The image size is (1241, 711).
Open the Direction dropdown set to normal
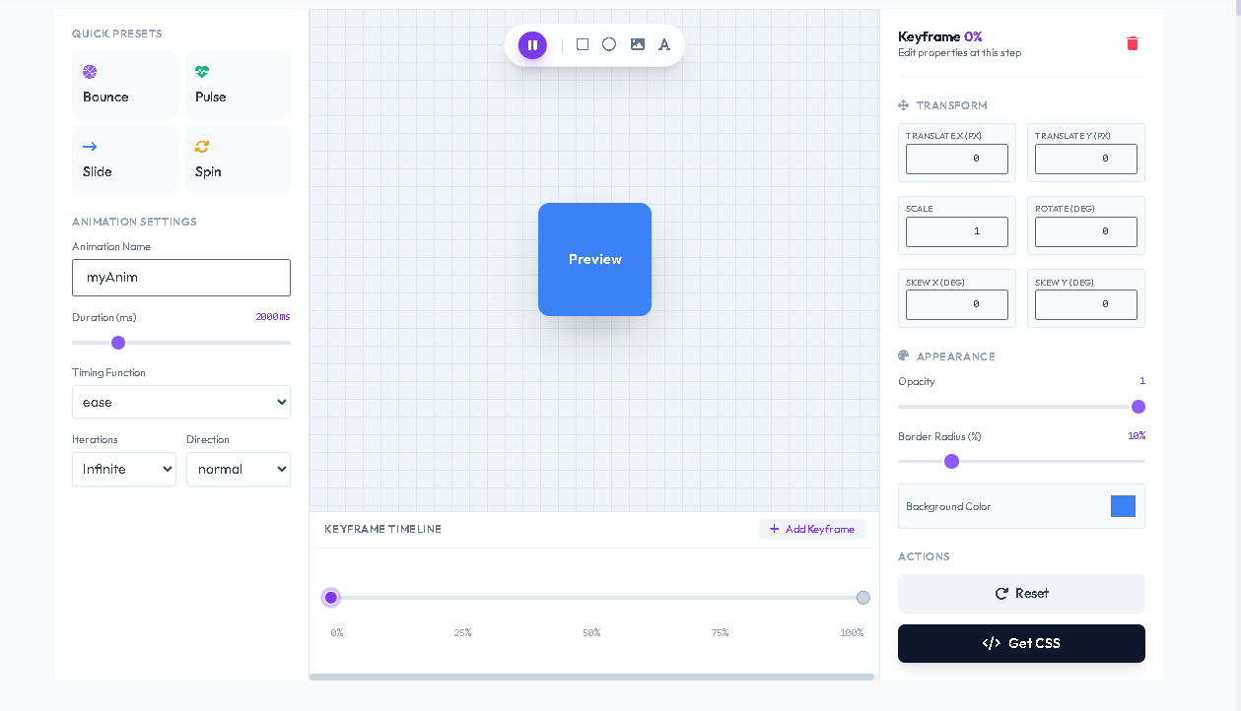(x=238, y=469)
